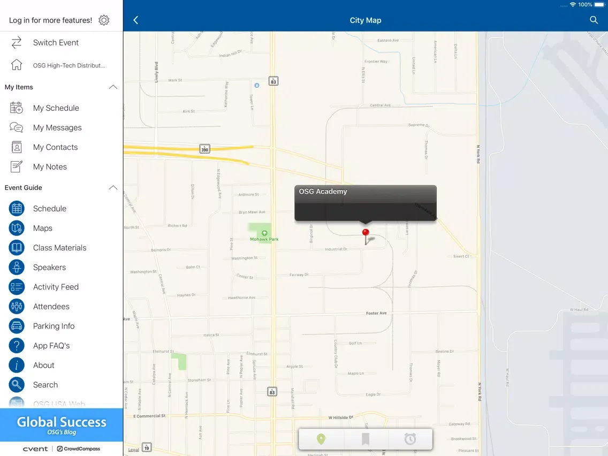
Task: Open My Contacts address book icon
Action: click(16, 147)
